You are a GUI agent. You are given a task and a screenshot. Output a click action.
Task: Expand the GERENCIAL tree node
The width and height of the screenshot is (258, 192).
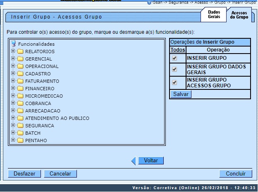[13, 59]
